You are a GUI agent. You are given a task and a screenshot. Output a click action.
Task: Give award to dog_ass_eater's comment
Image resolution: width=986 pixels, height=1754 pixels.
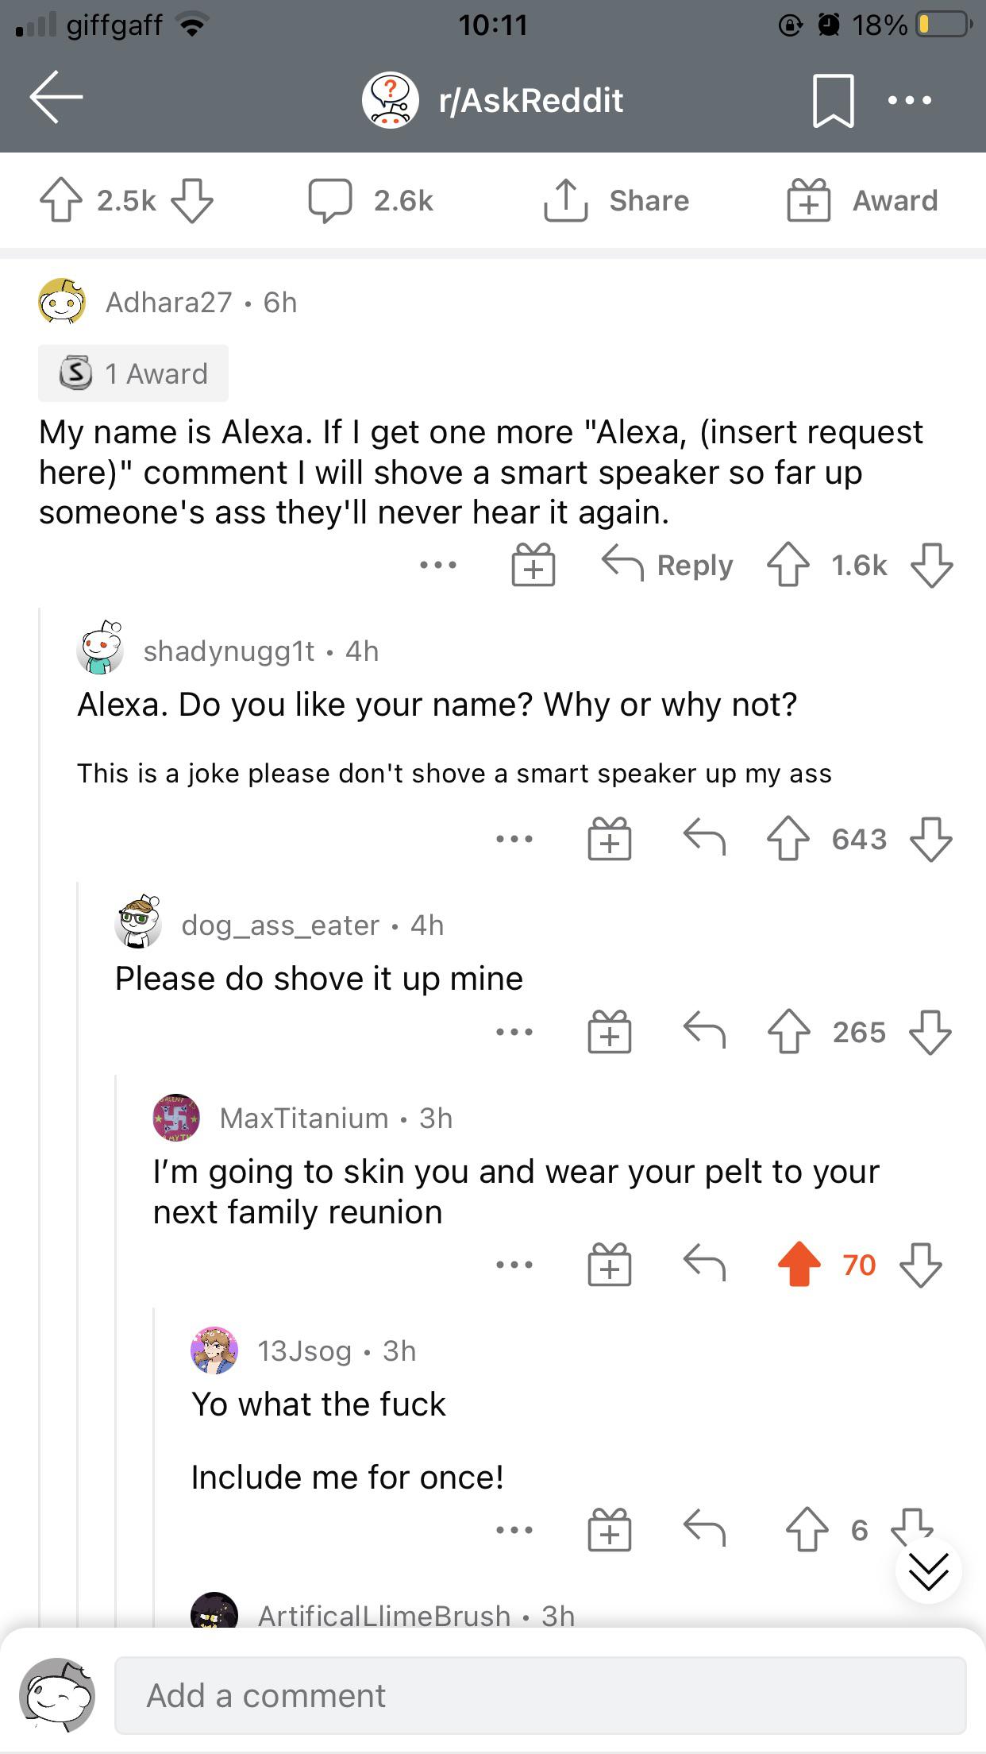coord(610,1032)
